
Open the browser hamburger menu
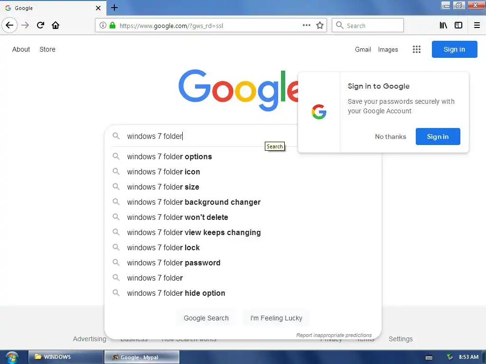tap(477, 26)
